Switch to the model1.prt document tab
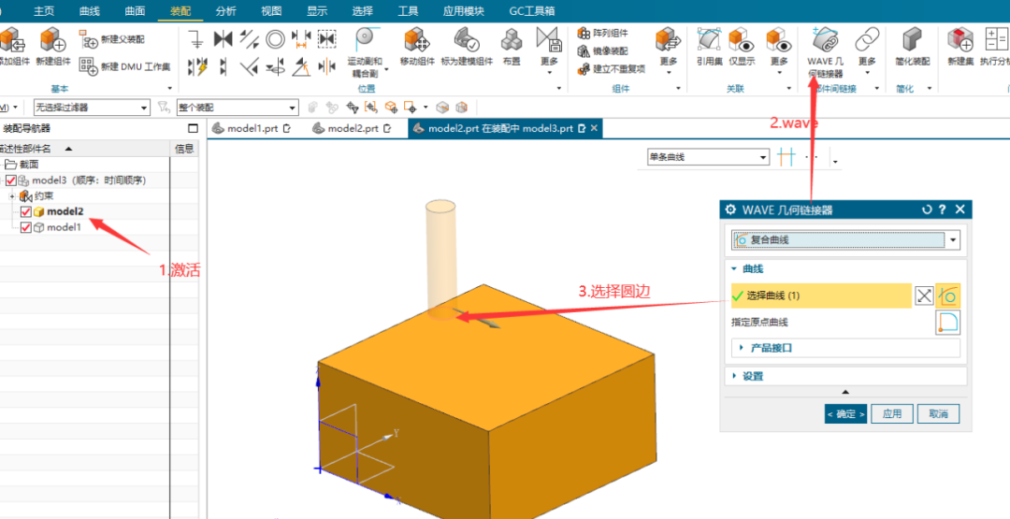The width and height of the screenshot is (1010, 519). [251, 128]
